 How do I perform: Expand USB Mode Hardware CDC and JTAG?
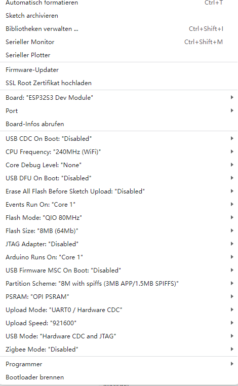click(x=119, y=336)
